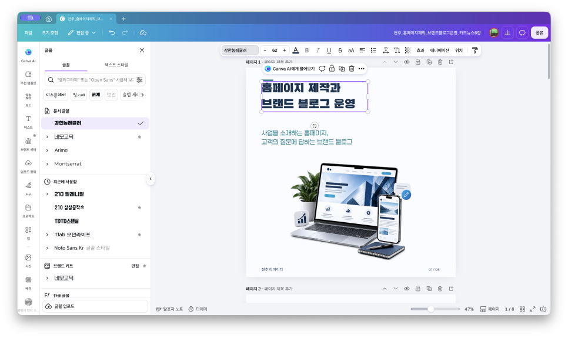Toggle underline formatting
Viewport: 568px width, 338px height.
pos(329,51)
